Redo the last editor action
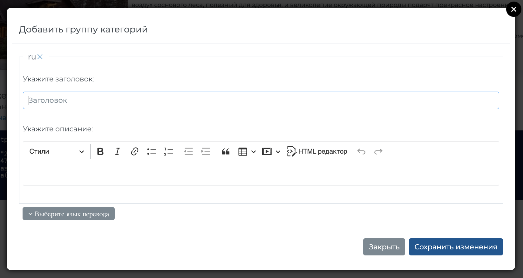This screenshot has height=278, width=523. [x=378, y=151]
